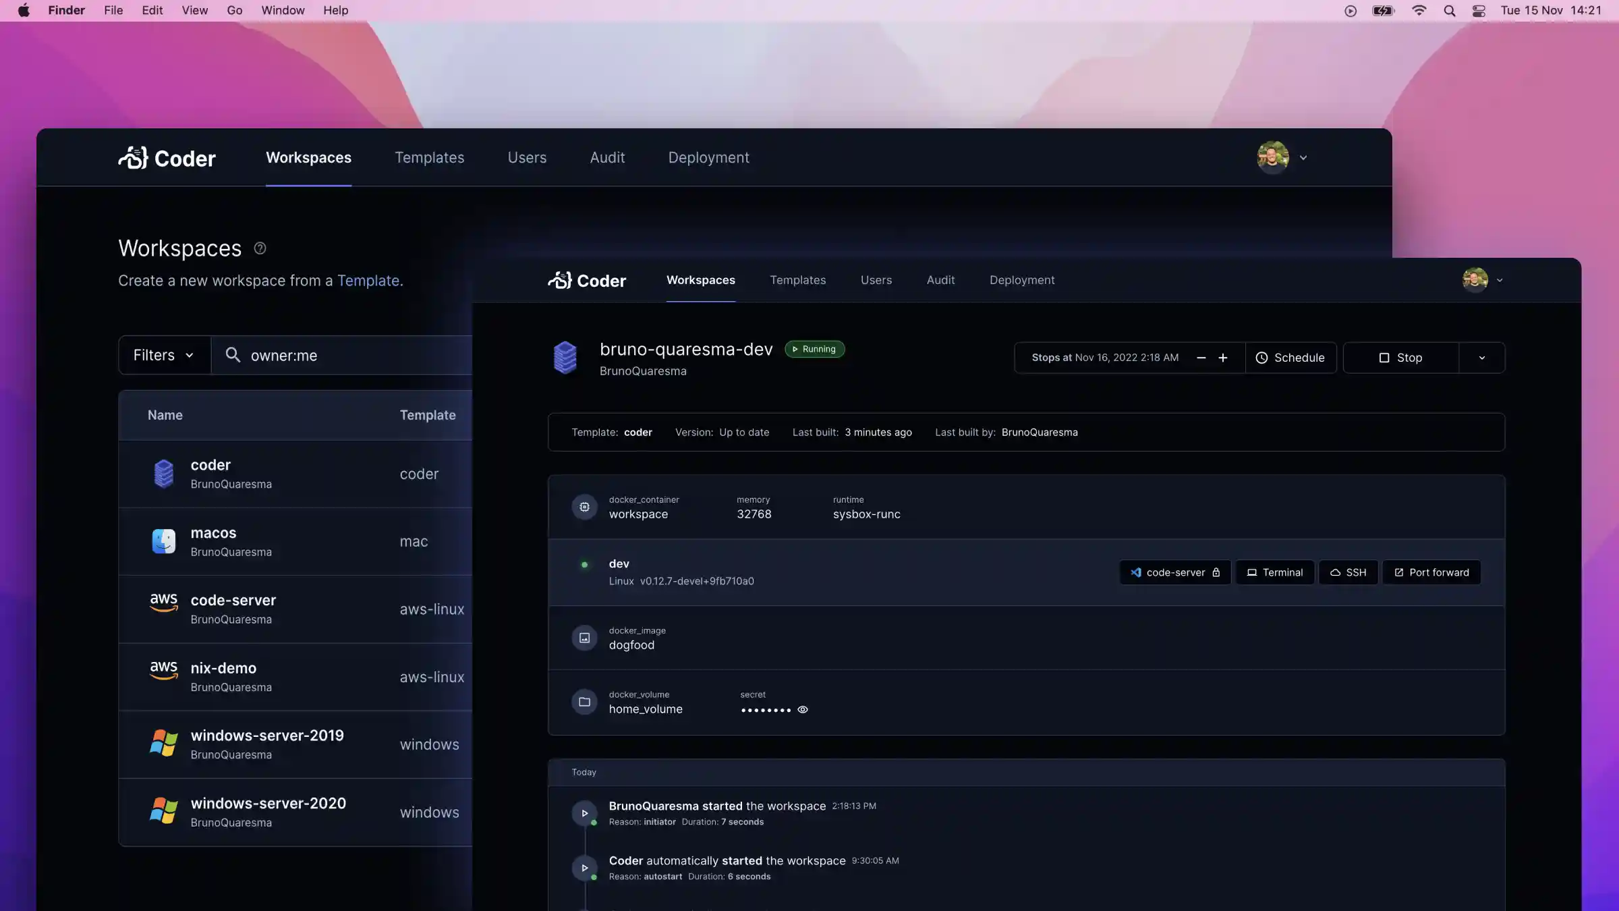Screen dimensions: 1619x911
Task: Open Port forward for dev agent
Action: [x=1431, y=572]
